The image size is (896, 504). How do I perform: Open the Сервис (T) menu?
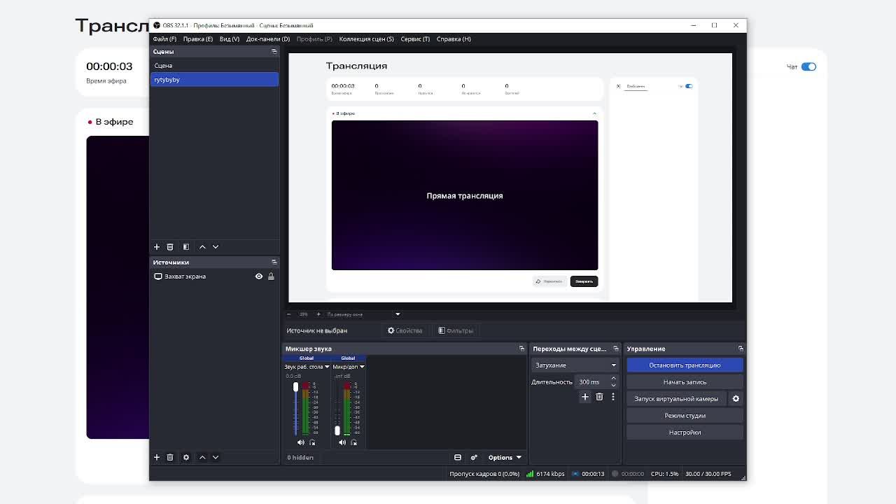(x=415, y=39)
